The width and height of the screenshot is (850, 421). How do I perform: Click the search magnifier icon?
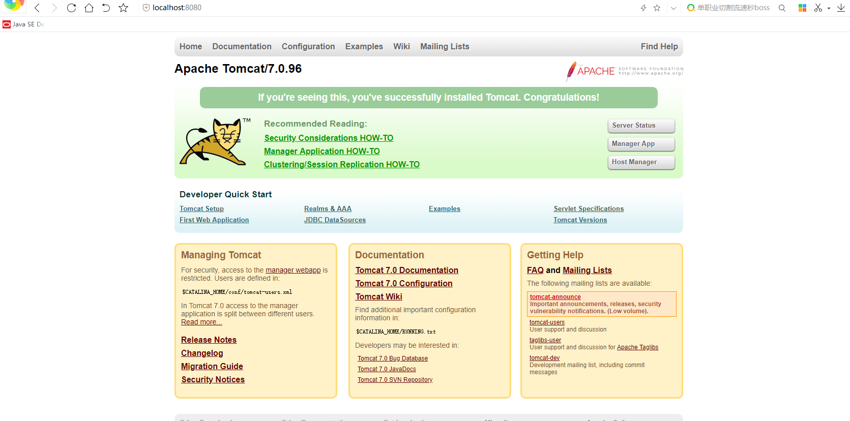(x=782, y=8)
